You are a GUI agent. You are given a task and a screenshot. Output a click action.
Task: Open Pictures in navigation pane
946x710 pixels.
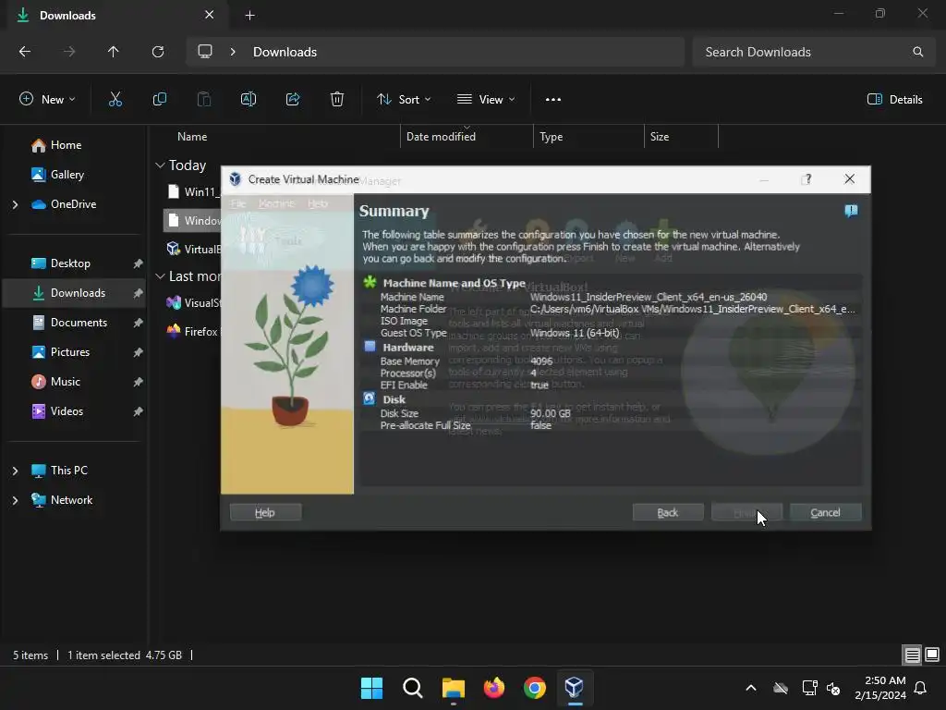61,352
